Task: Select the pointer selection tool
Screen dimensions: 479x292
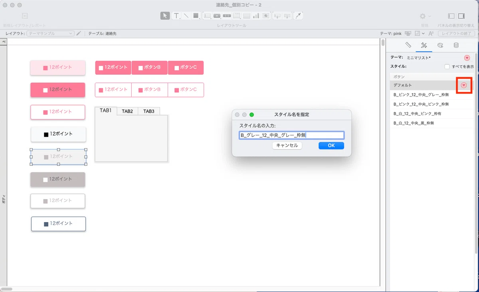Action: click(x=165, y=16)
